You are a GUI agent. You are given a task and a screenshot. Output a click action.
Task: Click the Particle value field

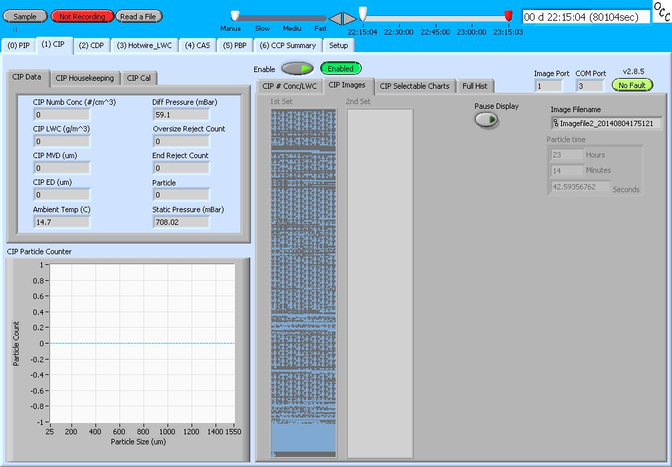click(x=182, y=195)
